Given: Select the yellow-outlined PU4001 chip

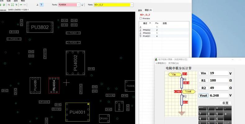Looking at the screenshot, I should pos(78,112).
